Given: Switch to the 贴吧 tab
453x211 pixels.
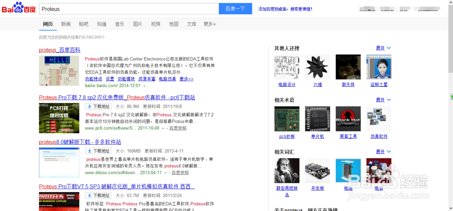Looking at the screenshot, I should 84,24.
